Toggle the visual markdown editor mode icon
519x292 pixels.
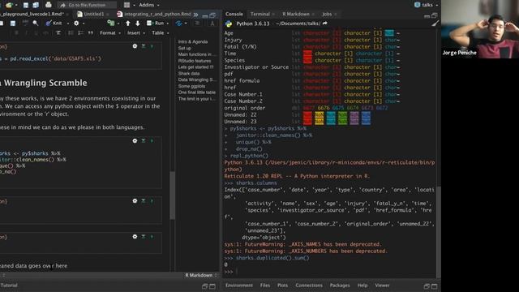(x=212, y=24)
